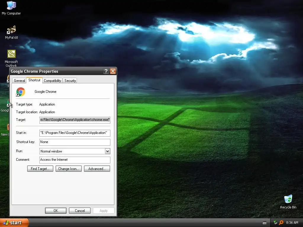
Task: Click the Shortcut key field showing None
Action: (x=75, y=142)
